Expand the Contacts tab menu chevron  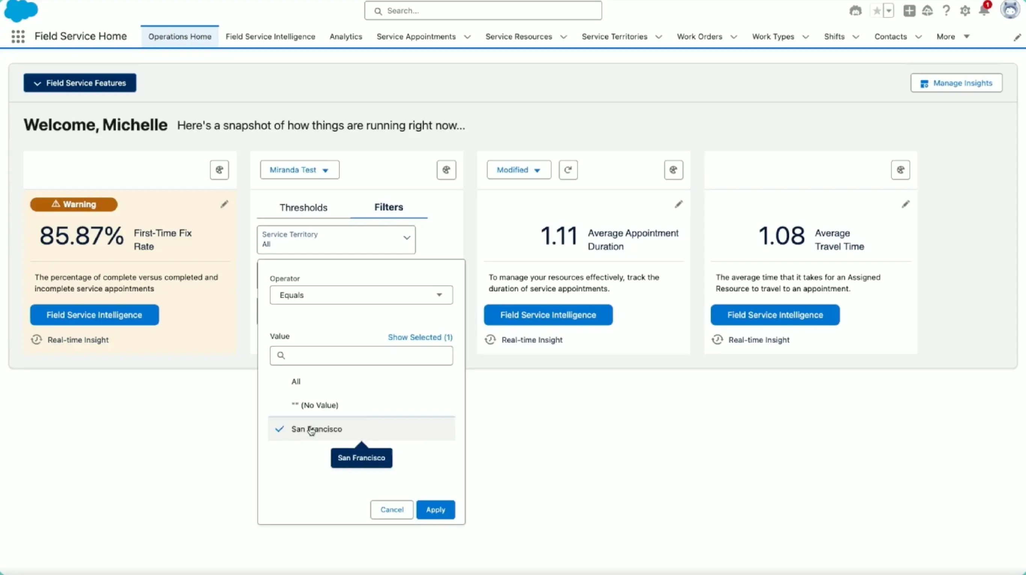tap(919, 37)
